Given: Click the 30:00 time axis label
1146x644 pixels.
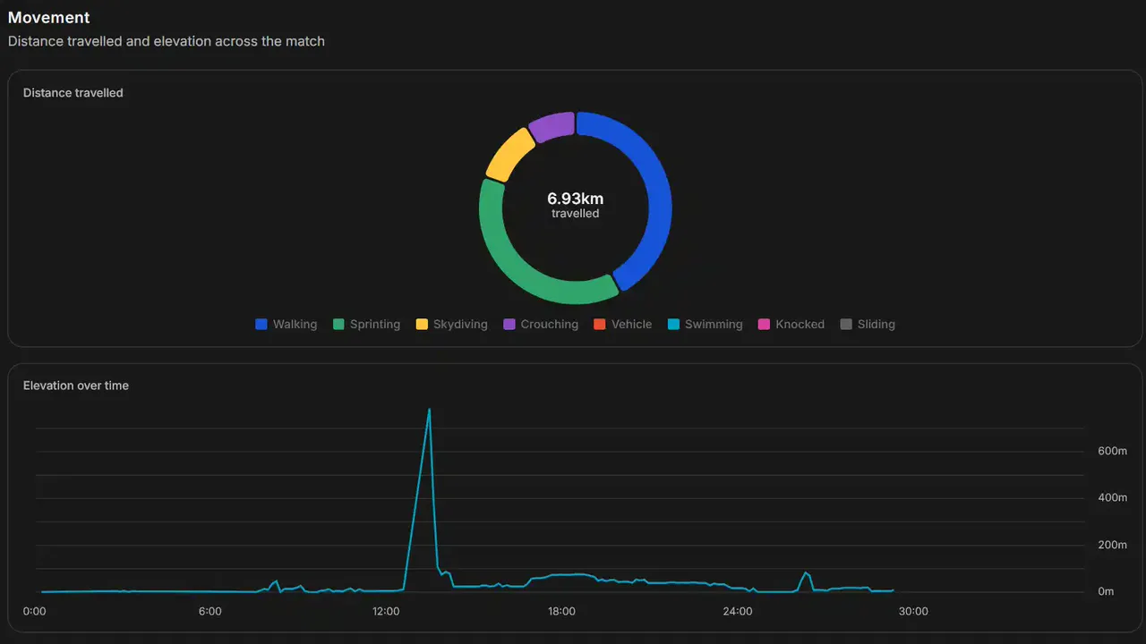Looking at the screenshot, I should coord(913,612).
